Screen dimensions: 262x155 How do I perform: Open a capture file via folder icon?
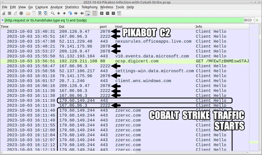click(x=28, y=13)
